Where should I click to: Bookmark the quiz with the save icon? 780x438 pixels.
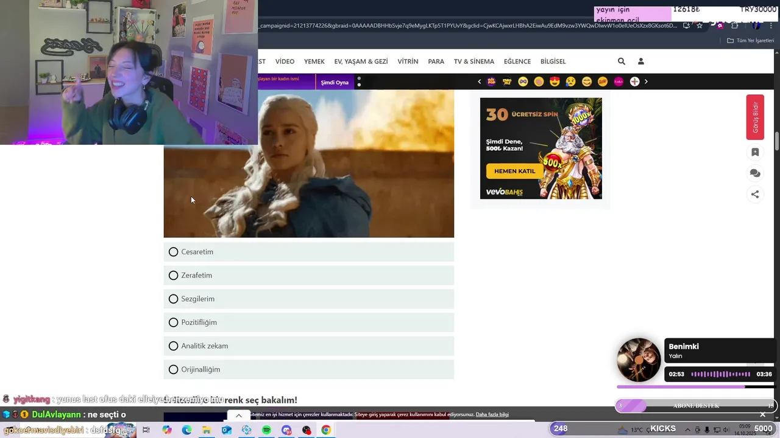[755, 152]
